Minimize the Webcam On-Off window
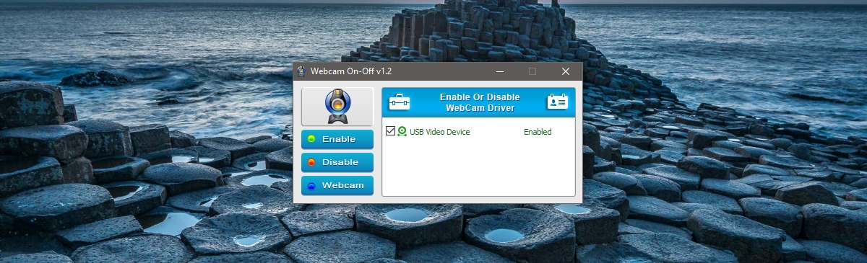 coord(499,71)
